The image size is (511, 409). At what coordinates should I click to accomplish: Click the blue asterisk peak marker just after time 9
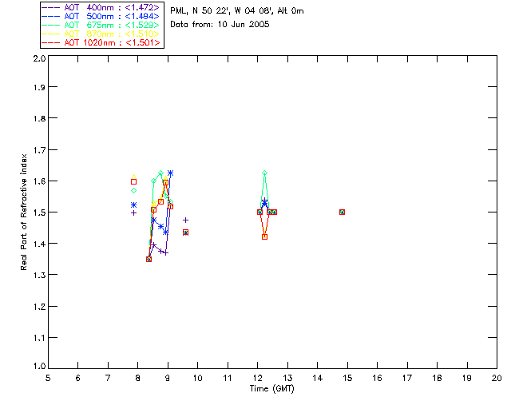coord(170,173)
